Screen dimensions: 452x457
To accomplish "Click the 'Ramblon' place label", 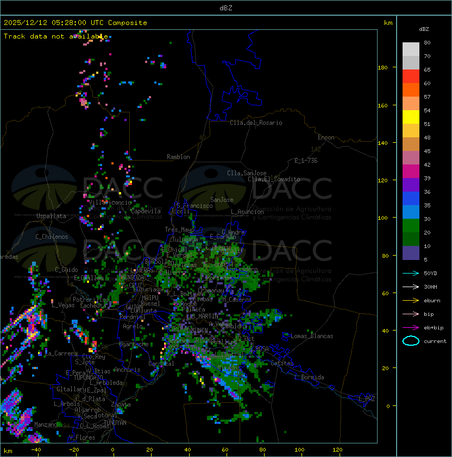I will tap(178, 157).
